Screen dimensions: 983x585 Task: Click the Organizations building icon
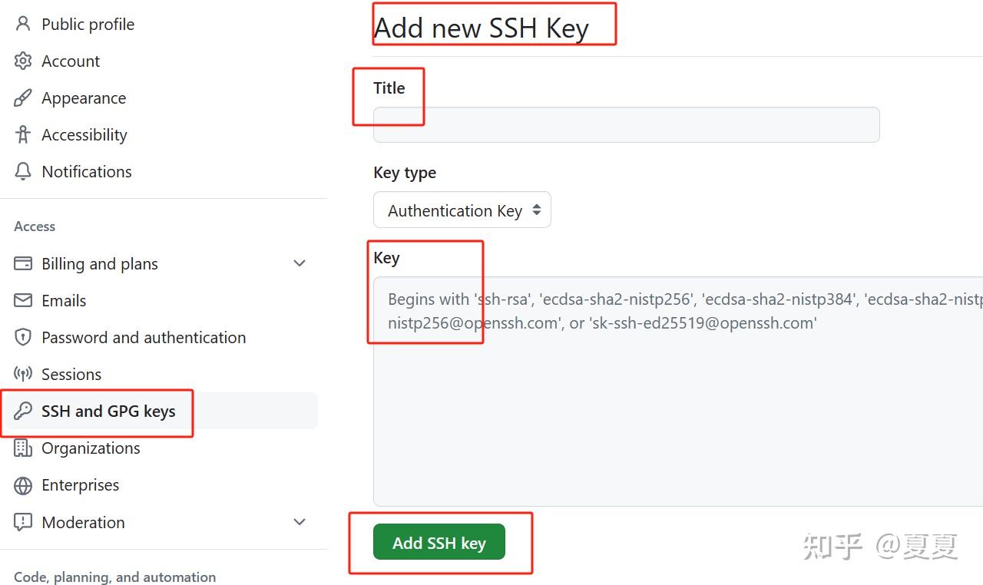click(23, 448)
